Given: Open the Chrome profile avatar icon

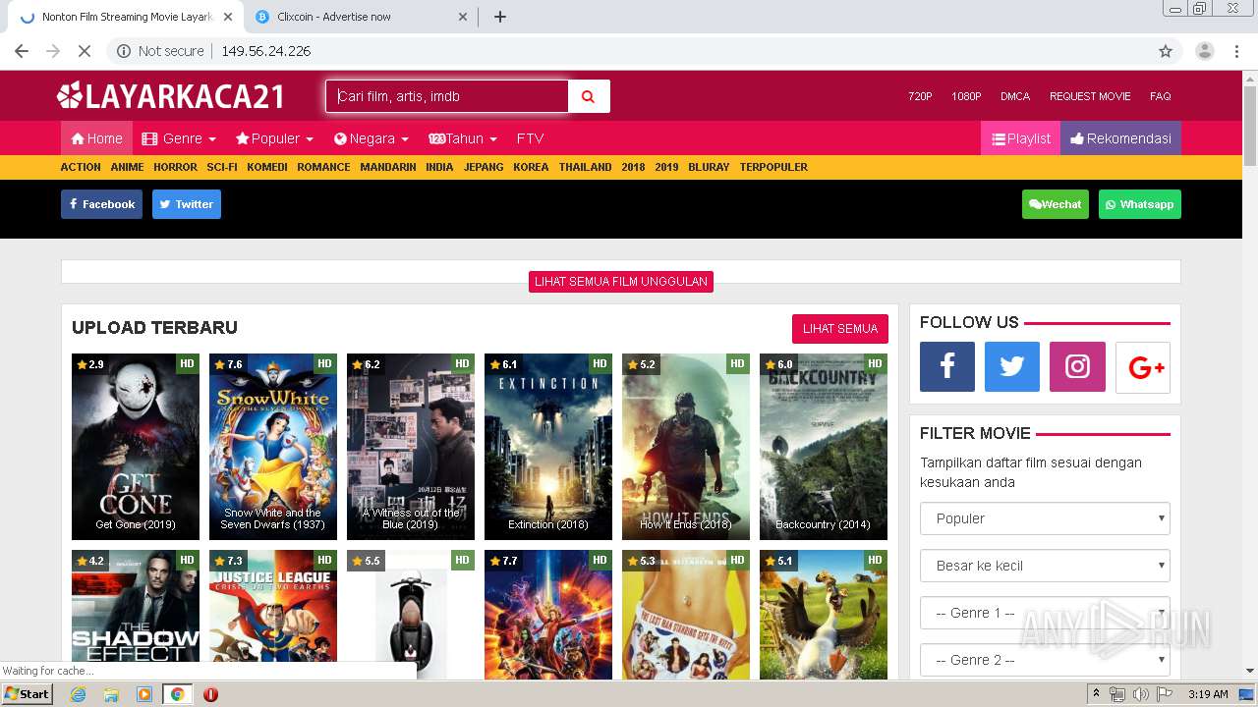Looking at the screenshot, I should [1205, 51].
